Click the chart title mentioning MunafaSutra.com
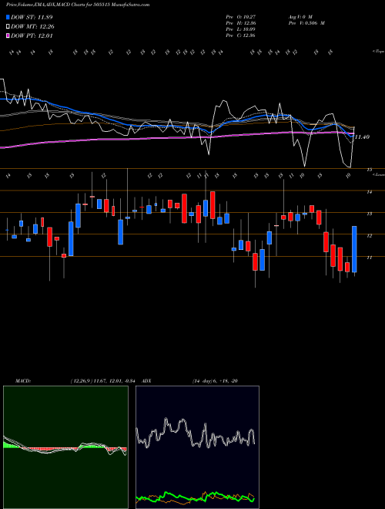Viewport: 385px width, 509px height. [x=78, y=5]
